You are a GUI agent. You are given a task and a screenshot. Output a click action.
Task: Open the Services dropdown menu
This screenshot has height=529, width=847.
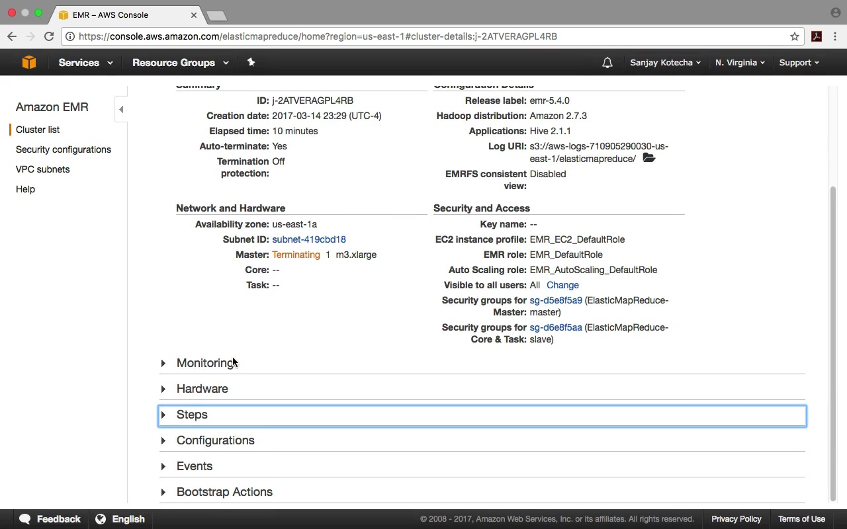click(85, 63)
